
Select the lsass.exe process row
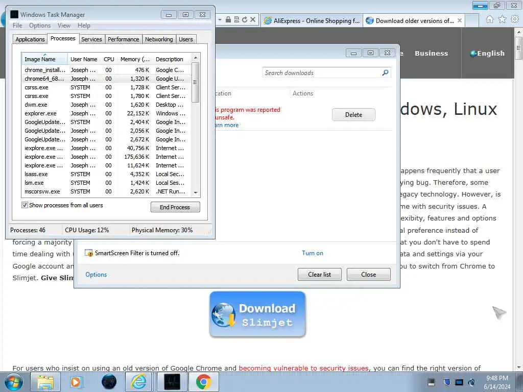pos(107,174)
